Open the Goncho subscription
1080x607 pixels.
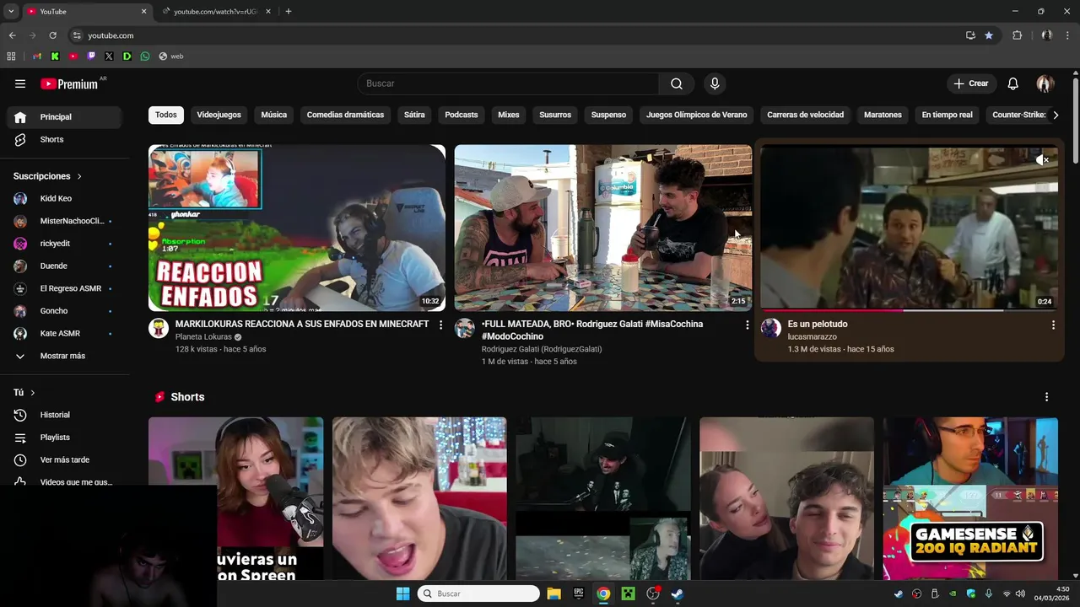click(x=64, y=311)
